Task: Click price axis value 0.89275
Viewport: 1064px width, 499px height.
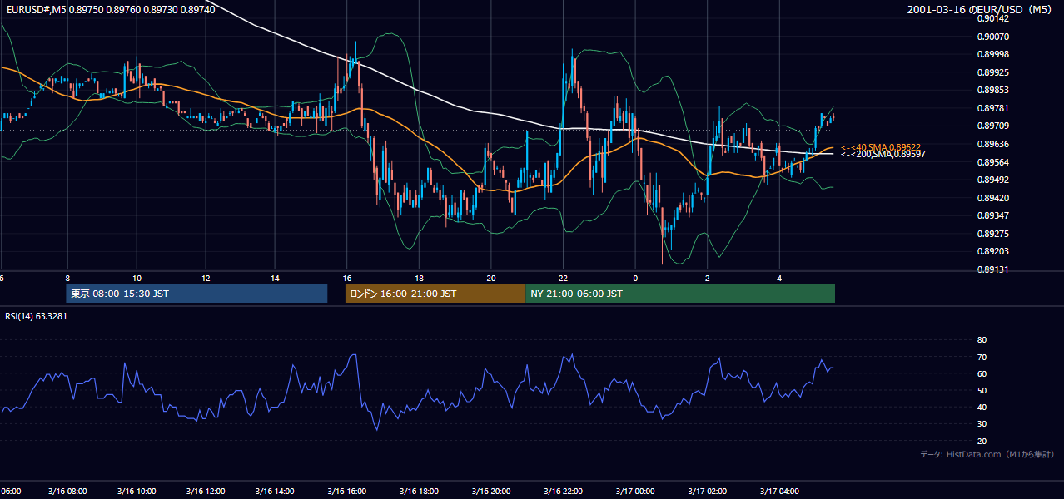Action: click(x=993, y=234)
